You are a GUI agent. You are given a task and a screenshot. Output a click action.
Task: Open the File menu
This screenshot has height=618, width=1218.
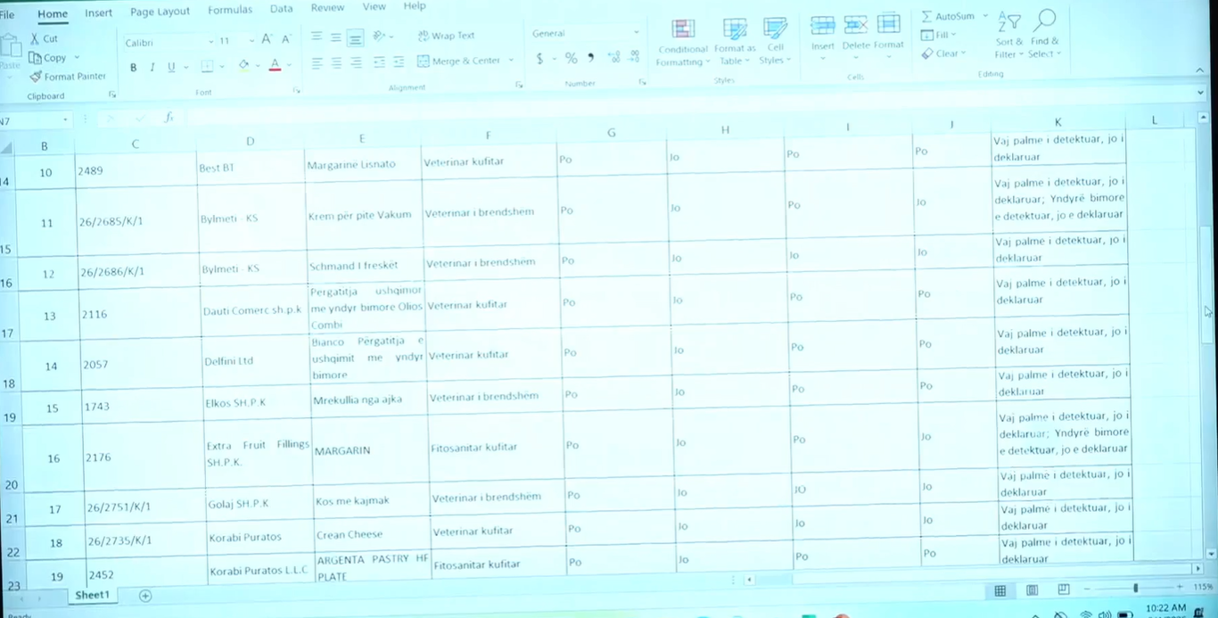pyautogui.click(x=7, y=14)
